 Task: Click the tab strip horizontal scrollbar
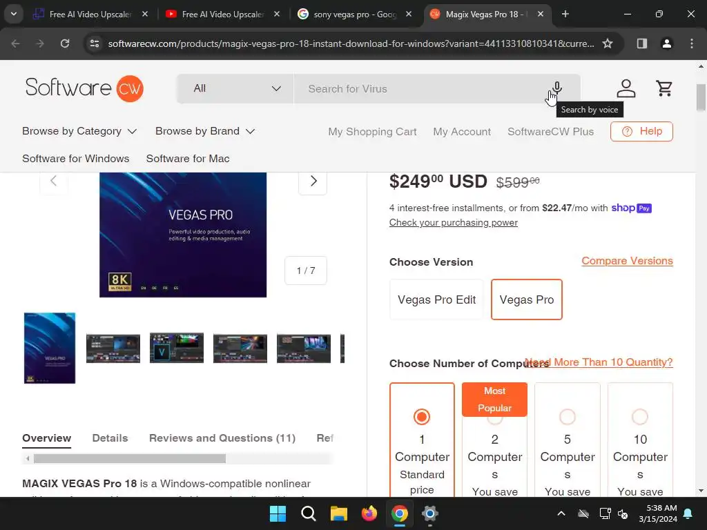point(130,459)
